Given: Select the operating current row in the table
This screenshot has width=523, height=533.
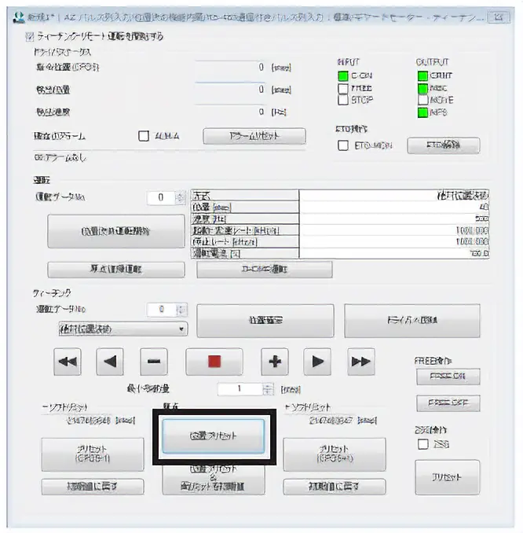Looking at the screenshot, I should tap(340, 253).
